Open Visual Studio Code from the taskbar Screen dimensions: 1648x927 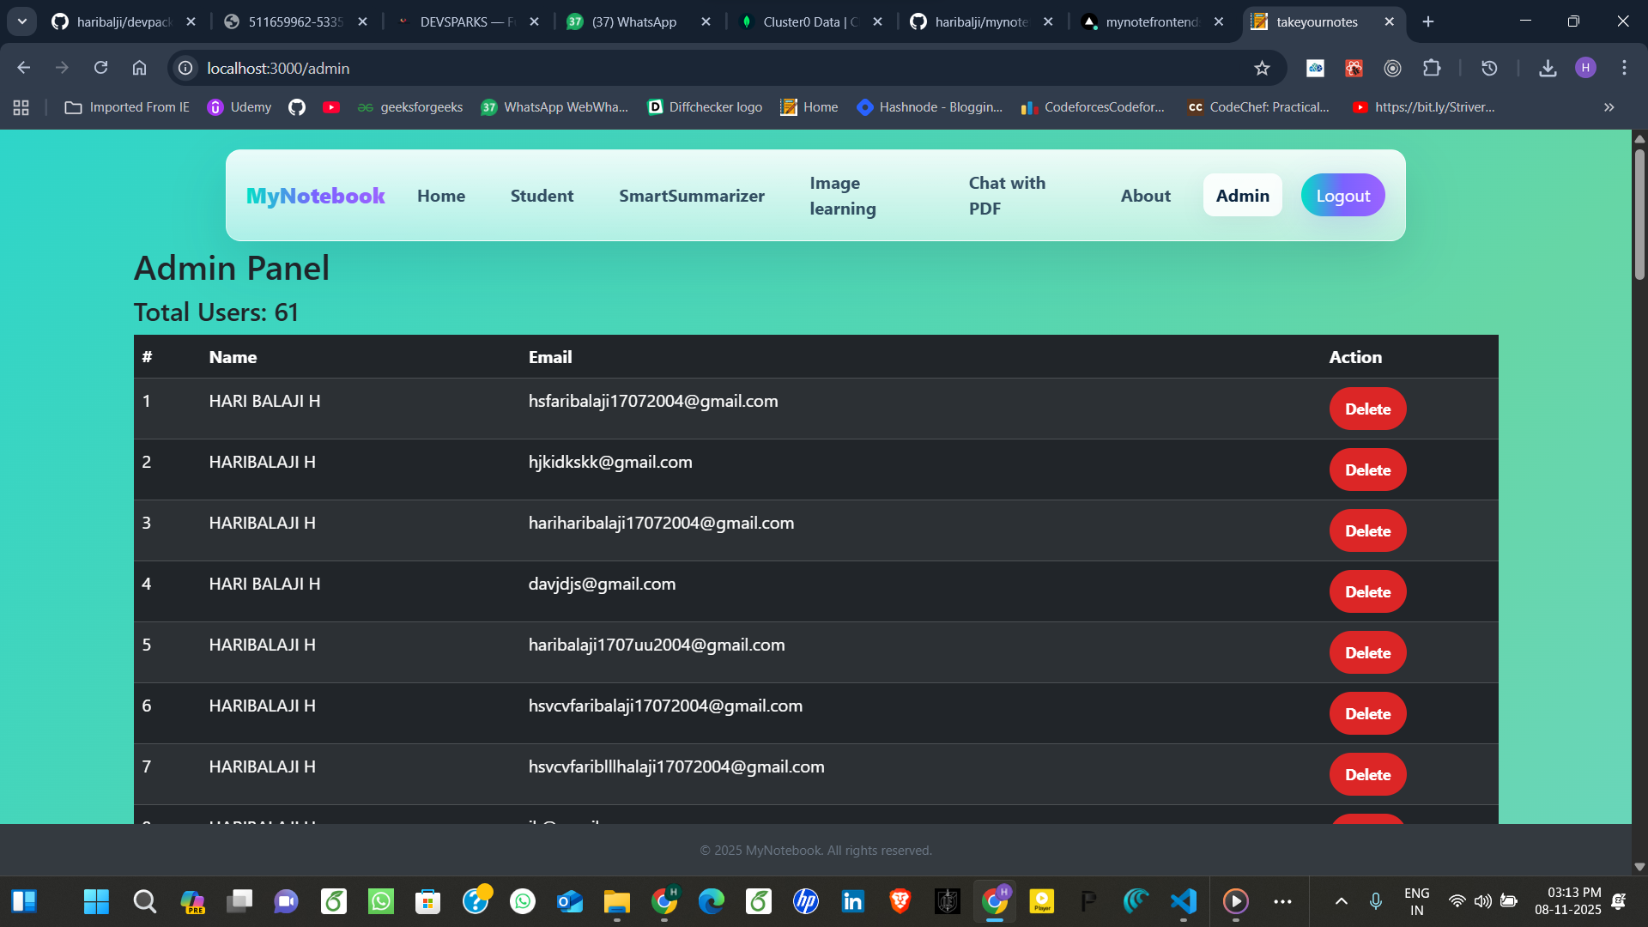pos(1184,901)
